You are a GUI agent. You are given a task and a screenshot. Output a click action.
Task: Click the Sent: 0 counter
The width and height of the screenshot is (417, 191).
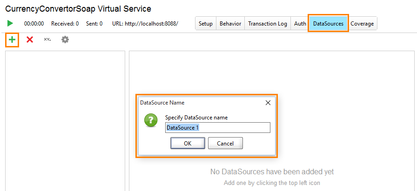tap(94, 24)
